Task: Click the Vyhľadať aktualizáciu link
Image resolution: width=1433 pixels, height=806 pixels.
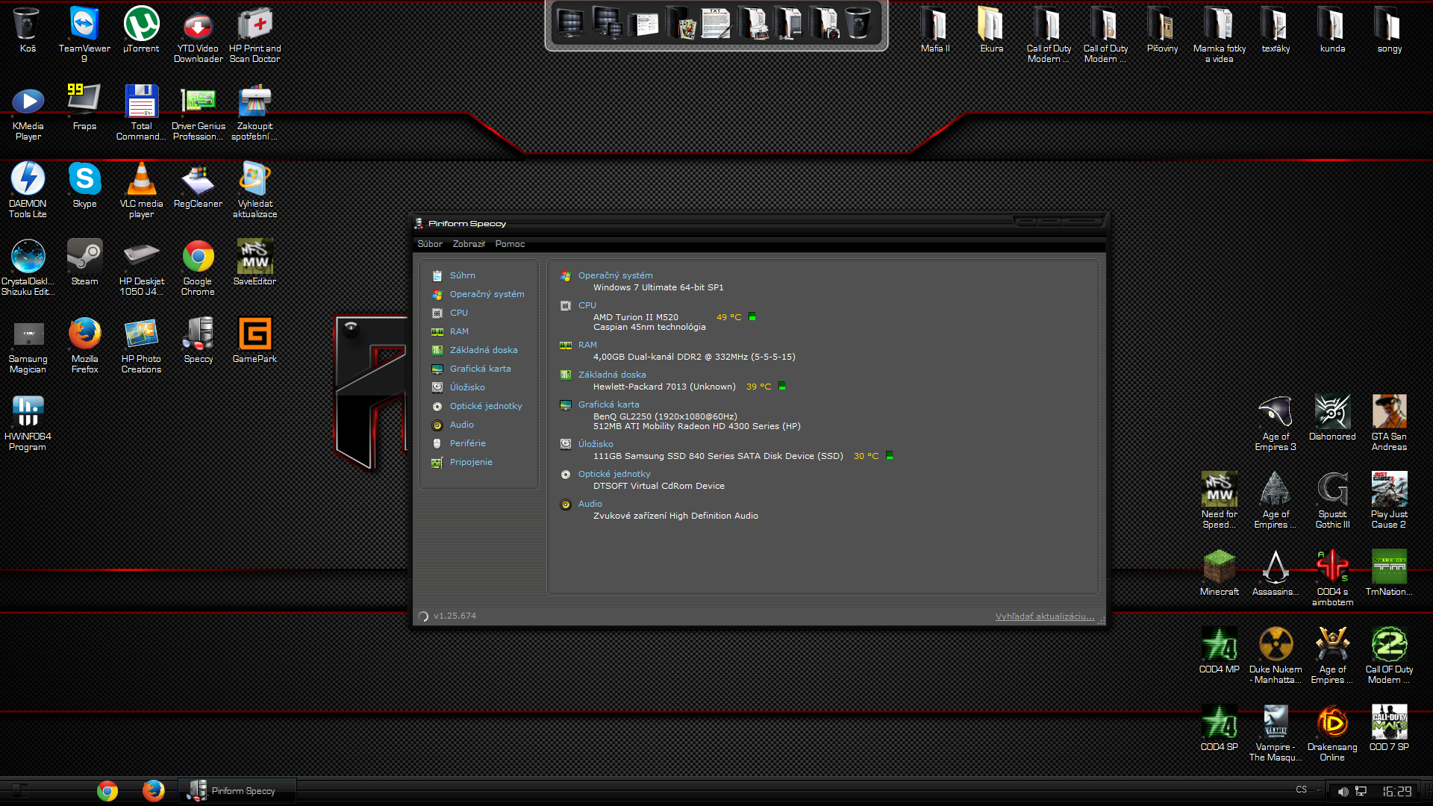Action: 1044,616
